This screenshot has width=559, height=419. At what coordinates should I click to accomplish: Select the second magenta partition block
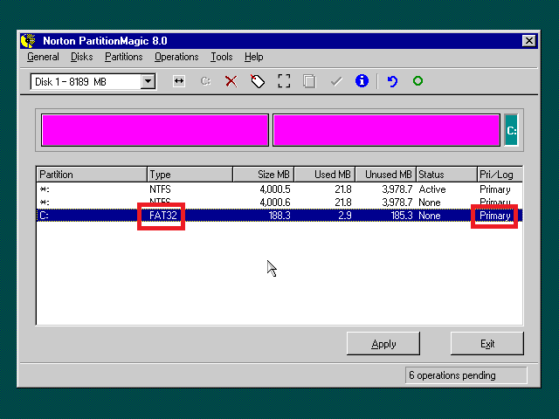tap(386, 130)
